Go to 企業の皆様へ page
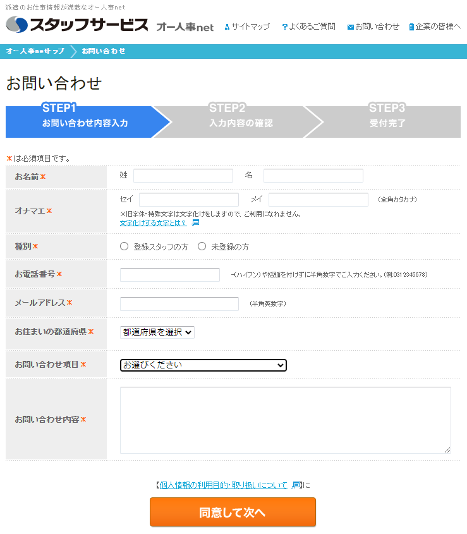This screenshot has width=467, height=534. 438,27
